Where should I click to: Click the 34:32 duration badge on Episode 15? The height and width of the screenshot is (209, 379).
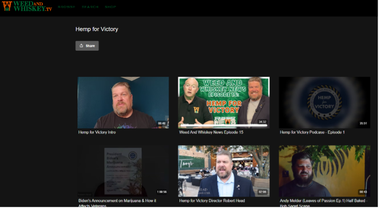(x=262, y=122)
